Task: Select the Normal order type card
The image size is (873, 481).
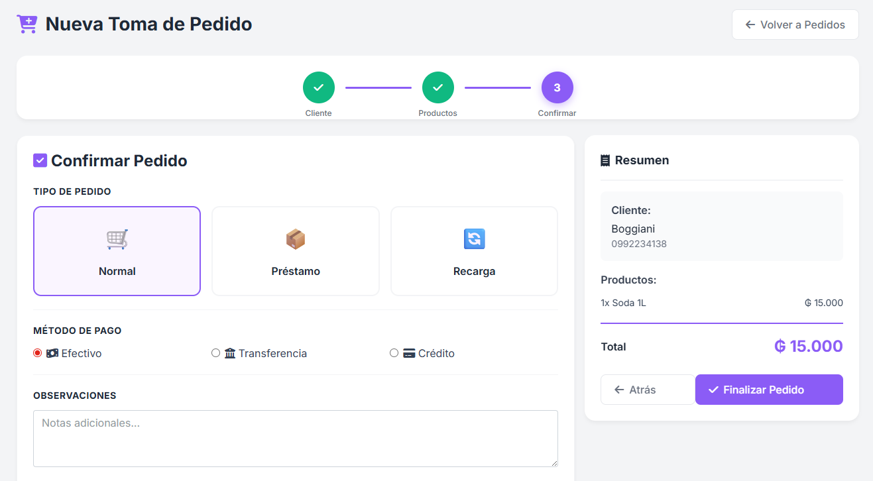Action: pos(117,251)
